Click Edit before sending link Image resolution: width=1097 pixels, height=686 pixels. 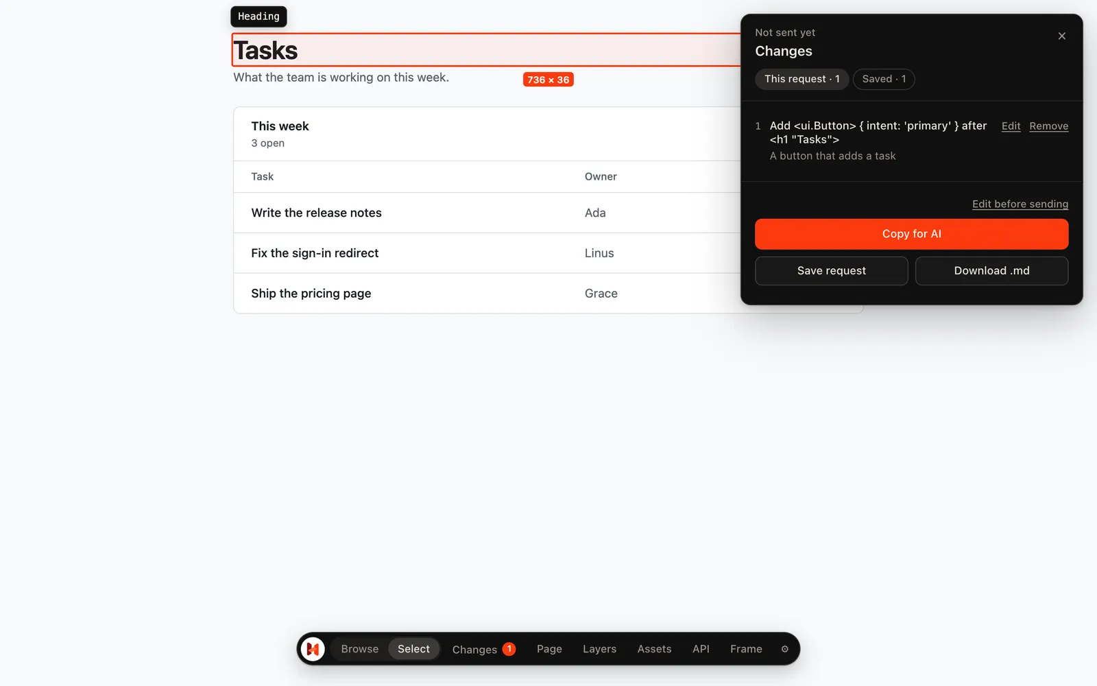[x=1020, y=204]
